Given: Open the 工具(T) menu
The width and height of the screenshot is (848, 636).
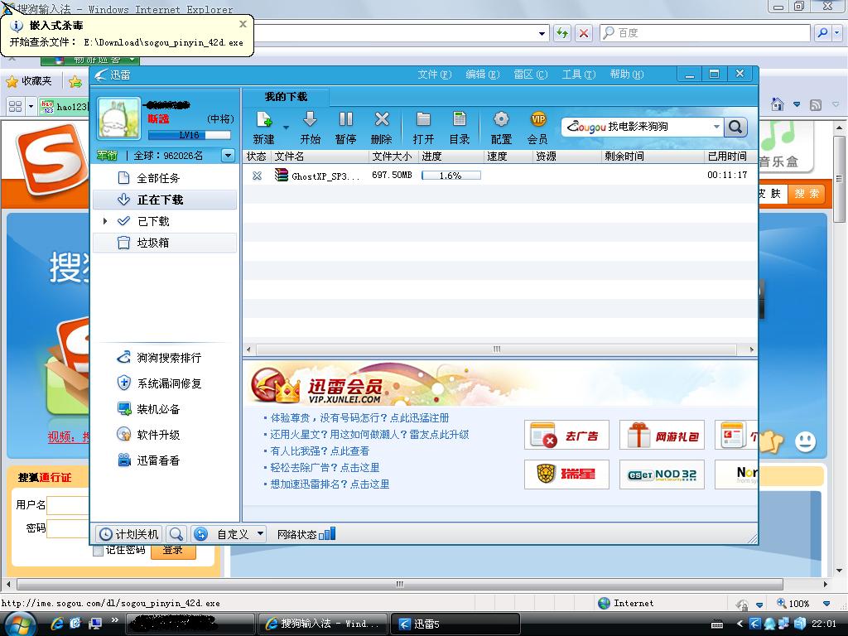Looking at the screenshot, I should click(x=578, y=75).
